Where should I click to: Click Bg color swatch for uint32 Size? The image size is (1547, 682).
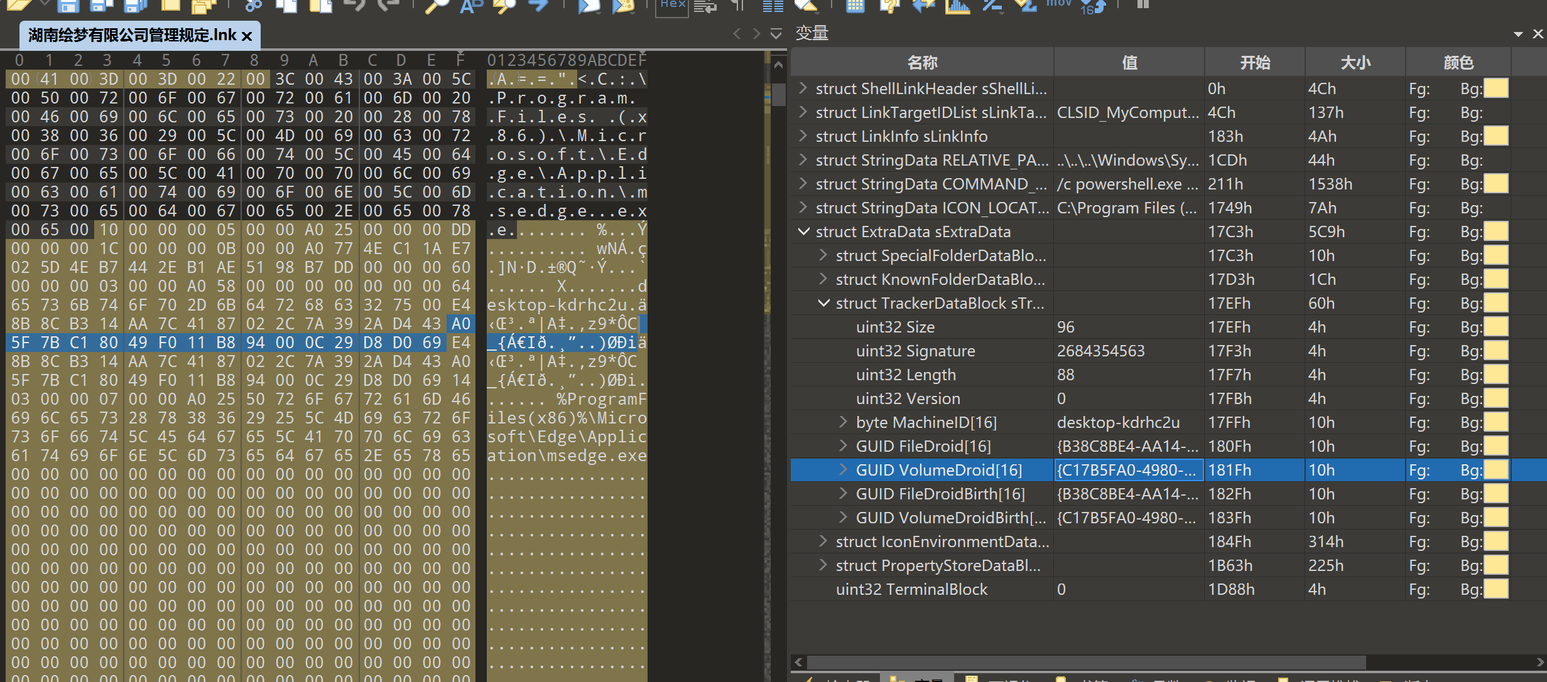click(1495, 327)
